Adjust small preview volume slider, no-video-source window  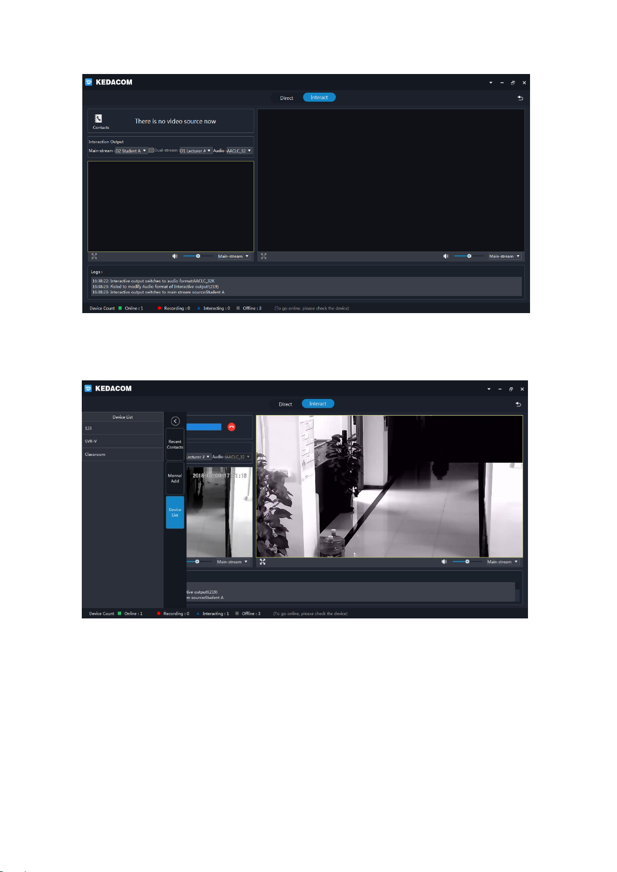coord(198,256)
